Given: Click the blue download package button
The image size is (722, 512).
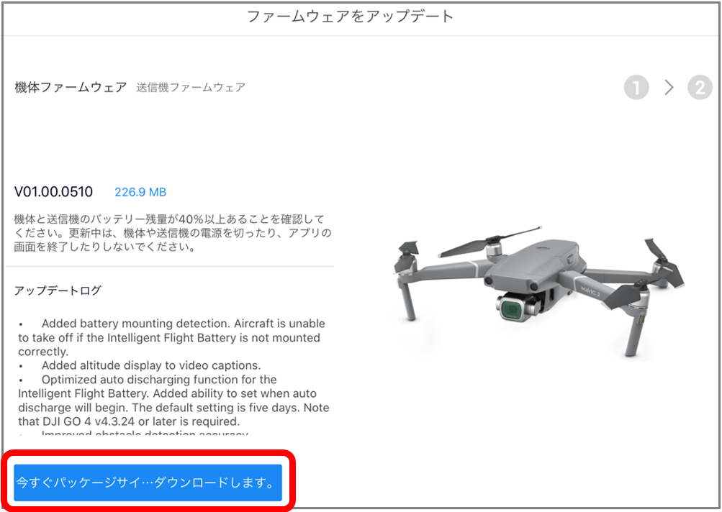Looking at the screenshot, I should (x=148, y=483).
